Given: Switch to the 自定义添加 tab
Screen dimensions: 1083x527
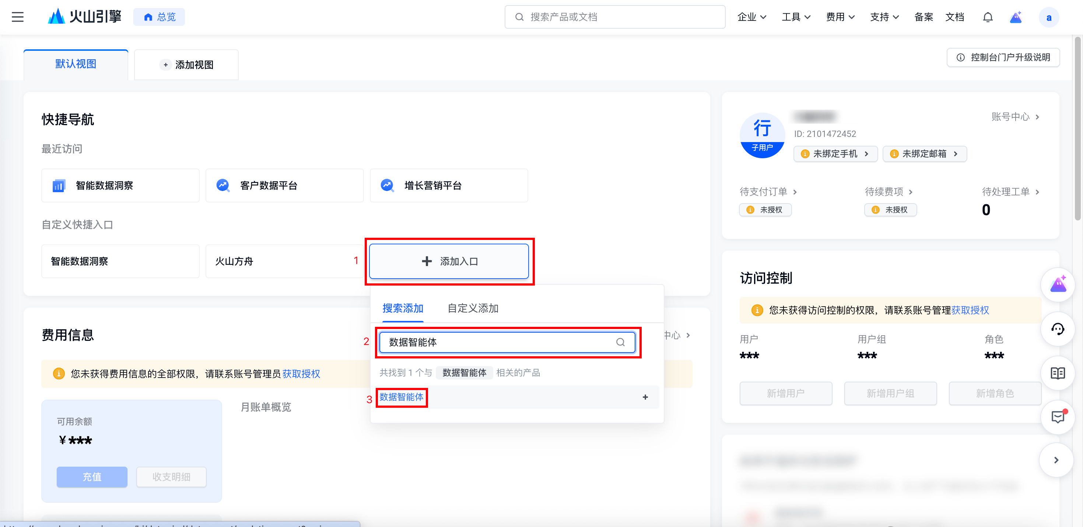Looking at the screenshot, I should (473, 308).
